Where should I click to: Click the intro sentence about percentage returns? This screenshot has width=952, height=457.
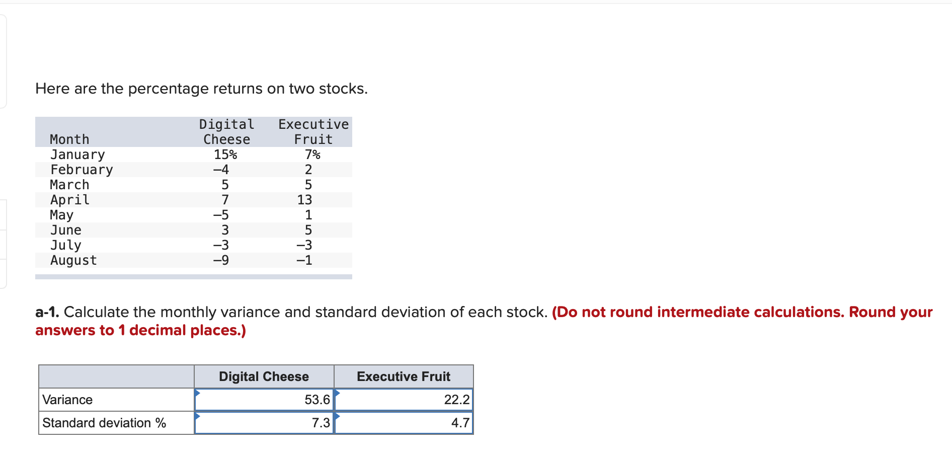201,89
